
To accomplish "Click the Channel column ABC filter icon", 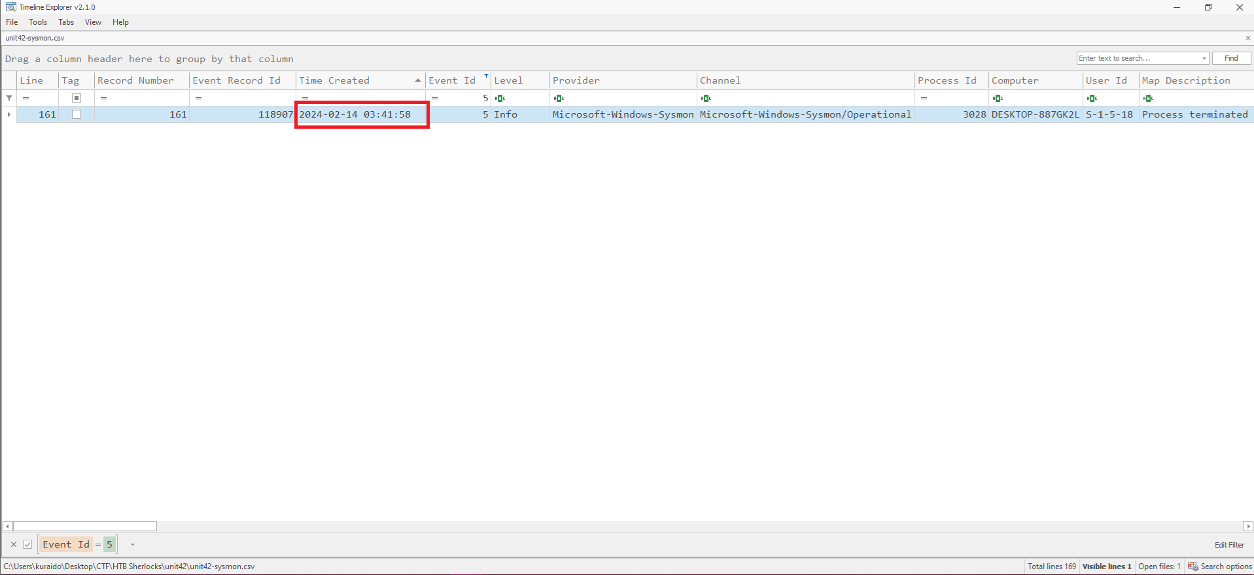I will coord(706,98).
